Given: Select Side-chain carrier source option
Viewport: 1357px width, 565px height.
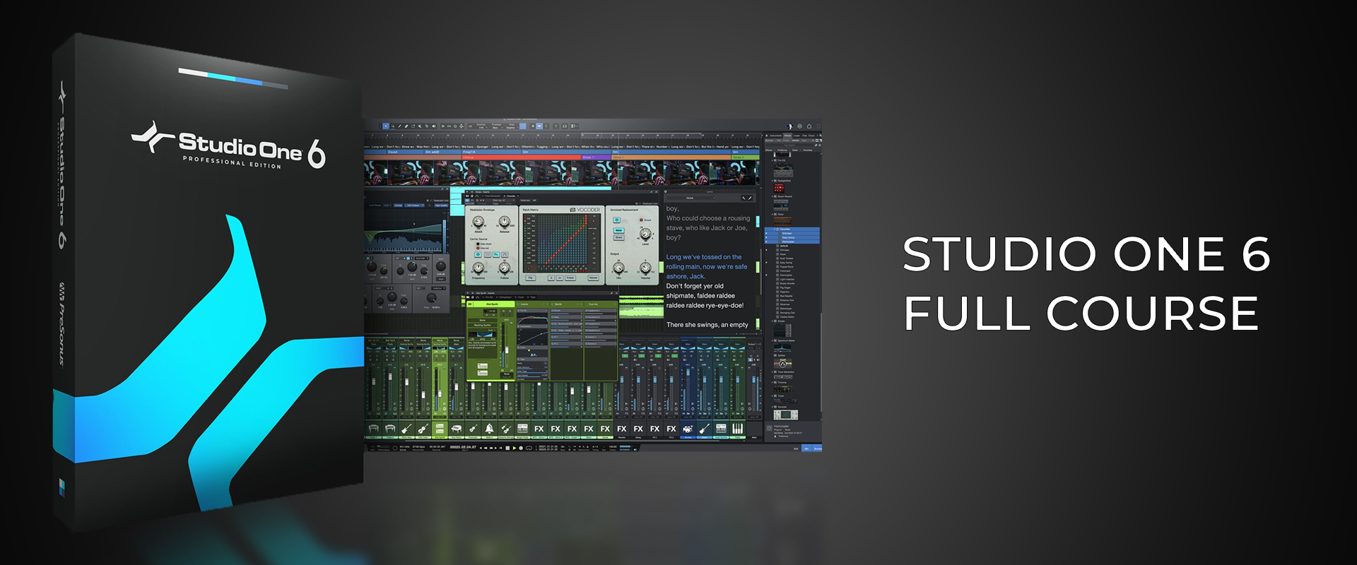Looking at the screenshot, I should click(x=484, y=244).
